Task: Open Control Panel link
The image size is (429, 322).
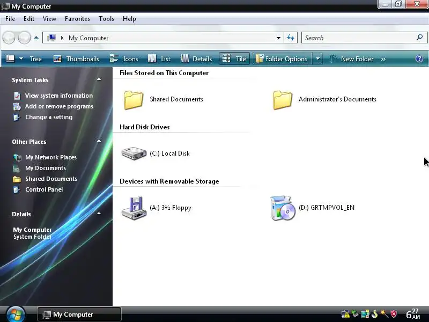Action: point(38,189)
